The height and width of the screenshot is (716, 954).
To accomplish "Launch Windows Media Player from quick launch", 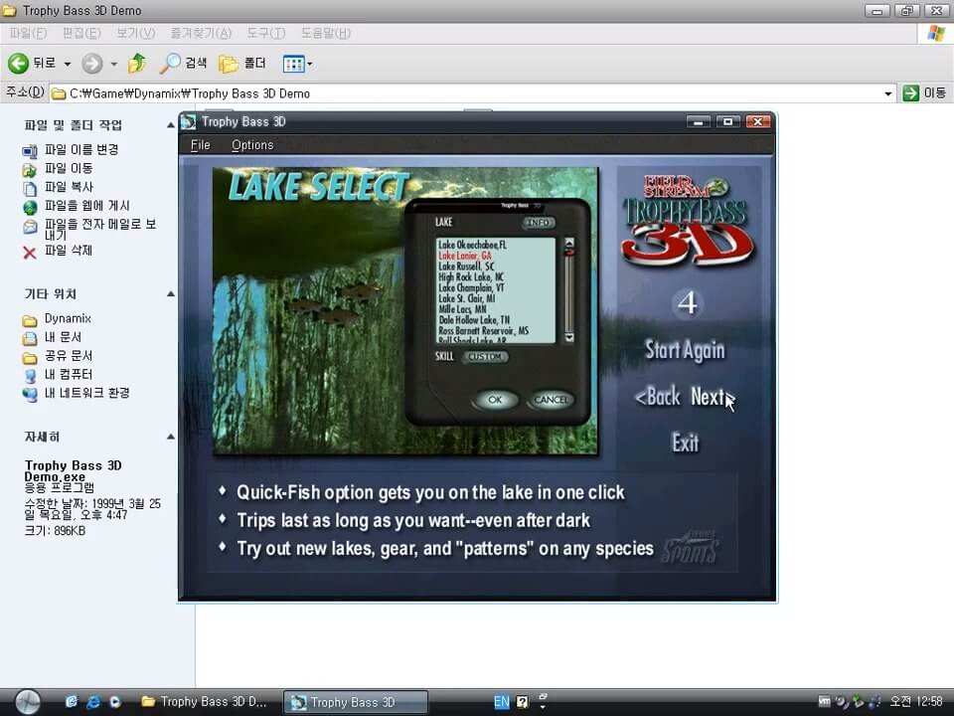I will point(114,701).
